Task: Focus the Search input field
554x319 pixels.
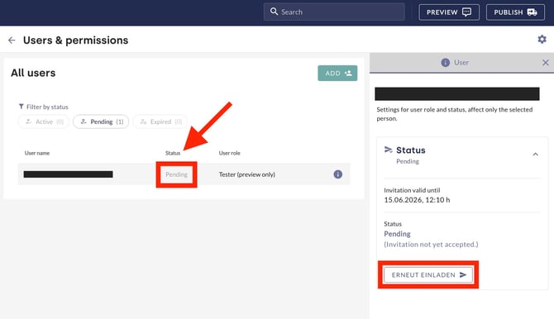Action: pos(334,12)
